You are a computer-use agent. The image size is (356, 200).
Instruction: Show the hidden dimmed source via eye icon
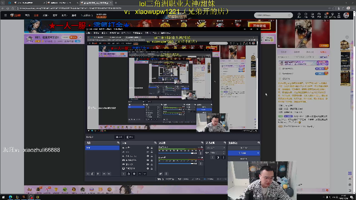(148, 152)
